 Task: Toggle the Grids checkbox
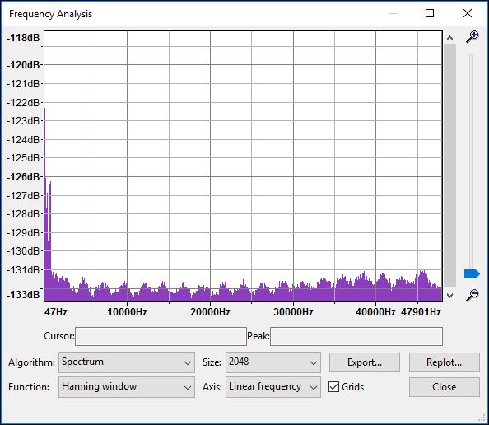pos(333,387)
